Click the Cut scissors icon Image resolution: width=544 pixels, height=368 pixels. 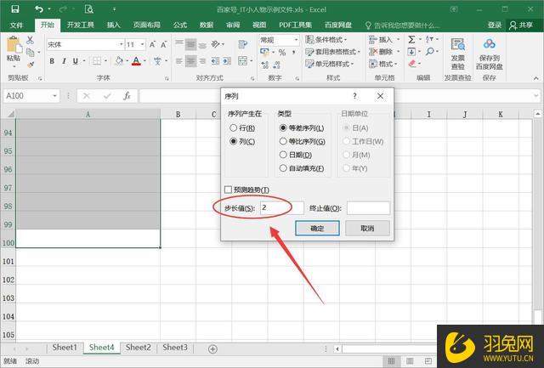pos(31,40)
